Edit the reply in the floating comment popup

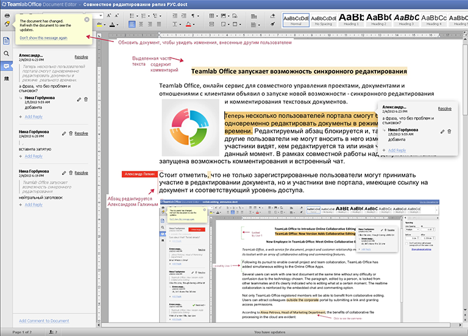[x=442, y=132]
